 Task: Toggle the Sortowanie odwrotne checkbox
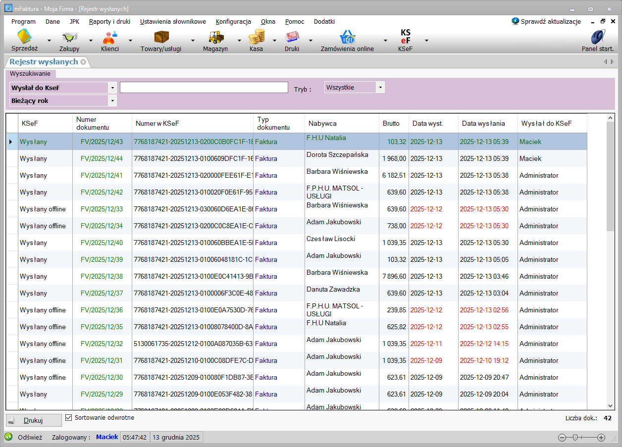click(x=69, y=418)
